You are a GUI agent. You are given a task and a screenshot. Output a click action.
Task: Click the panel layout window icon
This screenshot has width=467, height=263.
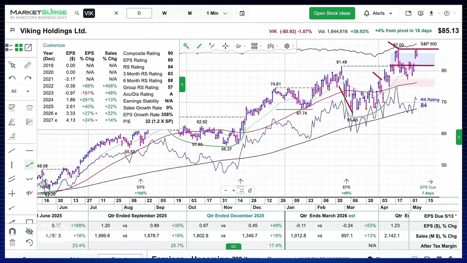[x=408, y=13]
